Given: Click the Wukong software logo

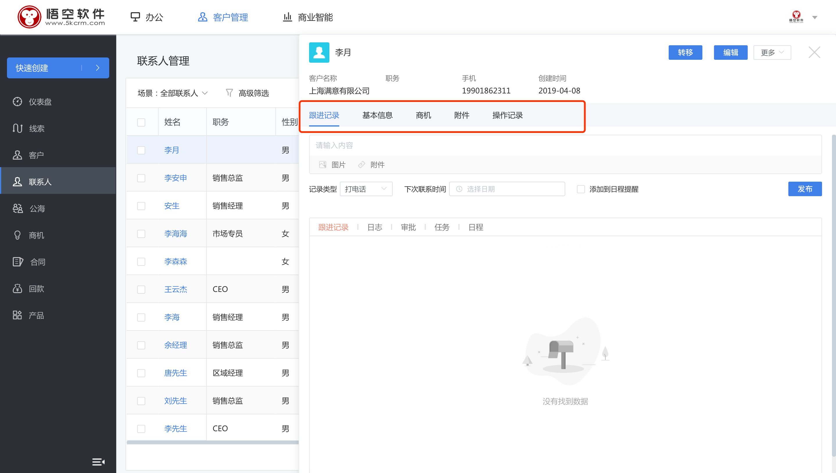Looking at the screenshot, I should (x=61, y=17).
